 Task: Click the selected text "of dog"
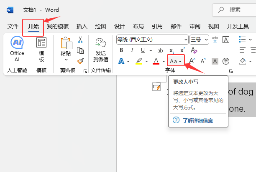tap(241, 92)
